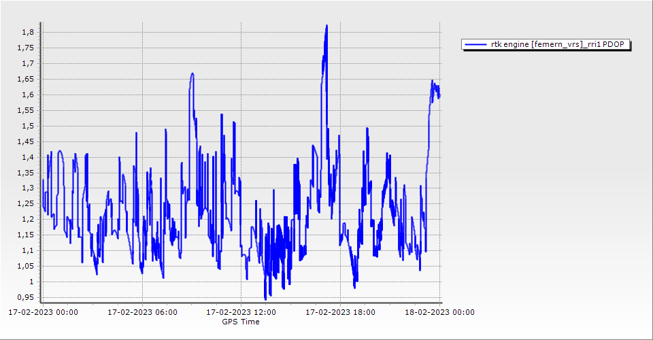
Task: Select the "GPS Time" x-axis title
Action: 241,322
